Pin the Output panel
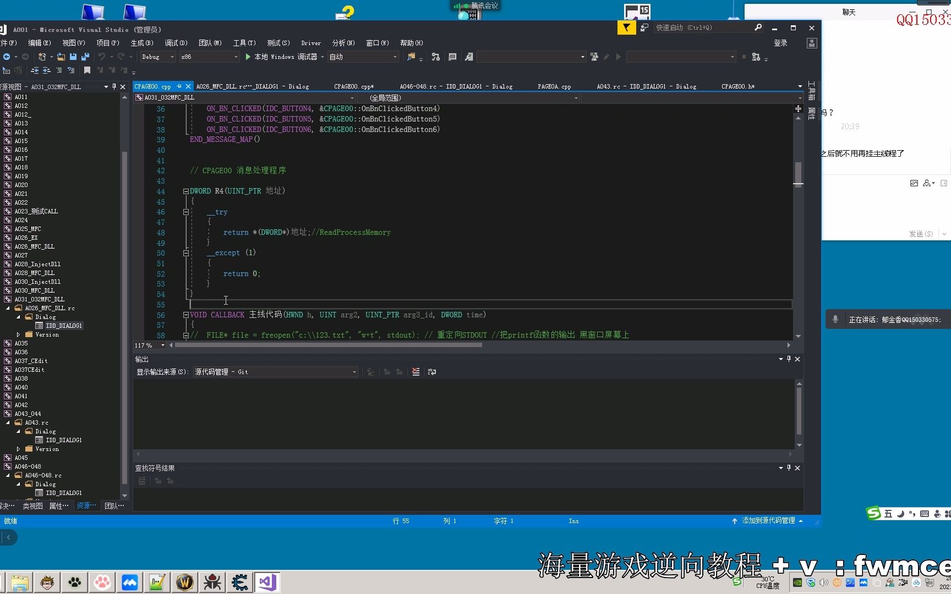The image size is (951, 594). (x=789, y=359)
